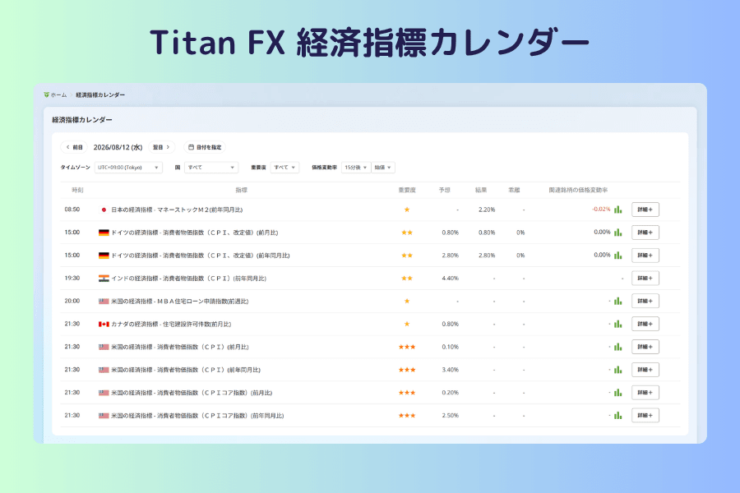This screenshot has height=493, width=740.
Task: Click chart icon for CPIコア指数 前月比 row
Action: [617, 393]
